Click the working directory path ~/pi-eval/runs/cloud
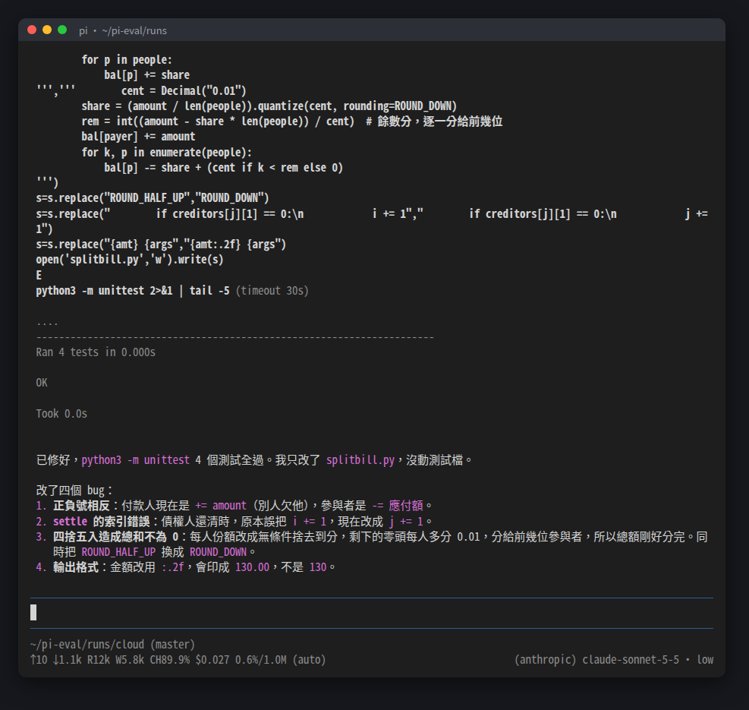The height and width of the screenshot is (710, 749). coord(87,645)
